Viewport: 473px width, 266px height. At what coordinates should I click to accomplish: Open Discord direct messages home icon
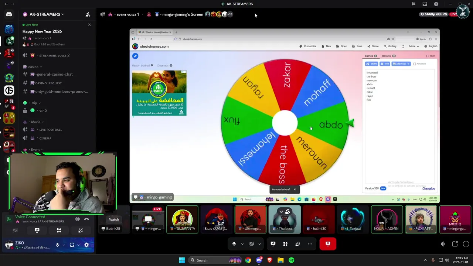(x=9, y=14)
